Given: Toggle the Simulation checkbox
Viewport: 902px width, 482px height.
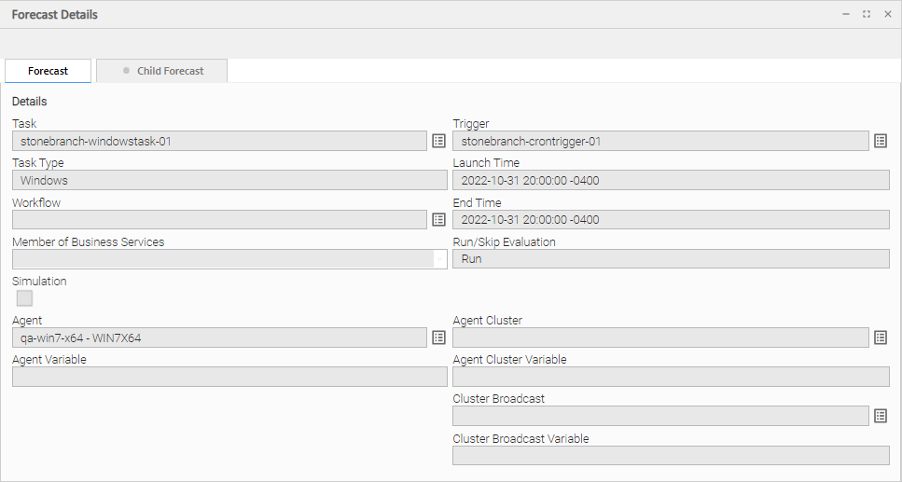Looking at the screenshot, I should pyautogui.click(x=24, y=298).
